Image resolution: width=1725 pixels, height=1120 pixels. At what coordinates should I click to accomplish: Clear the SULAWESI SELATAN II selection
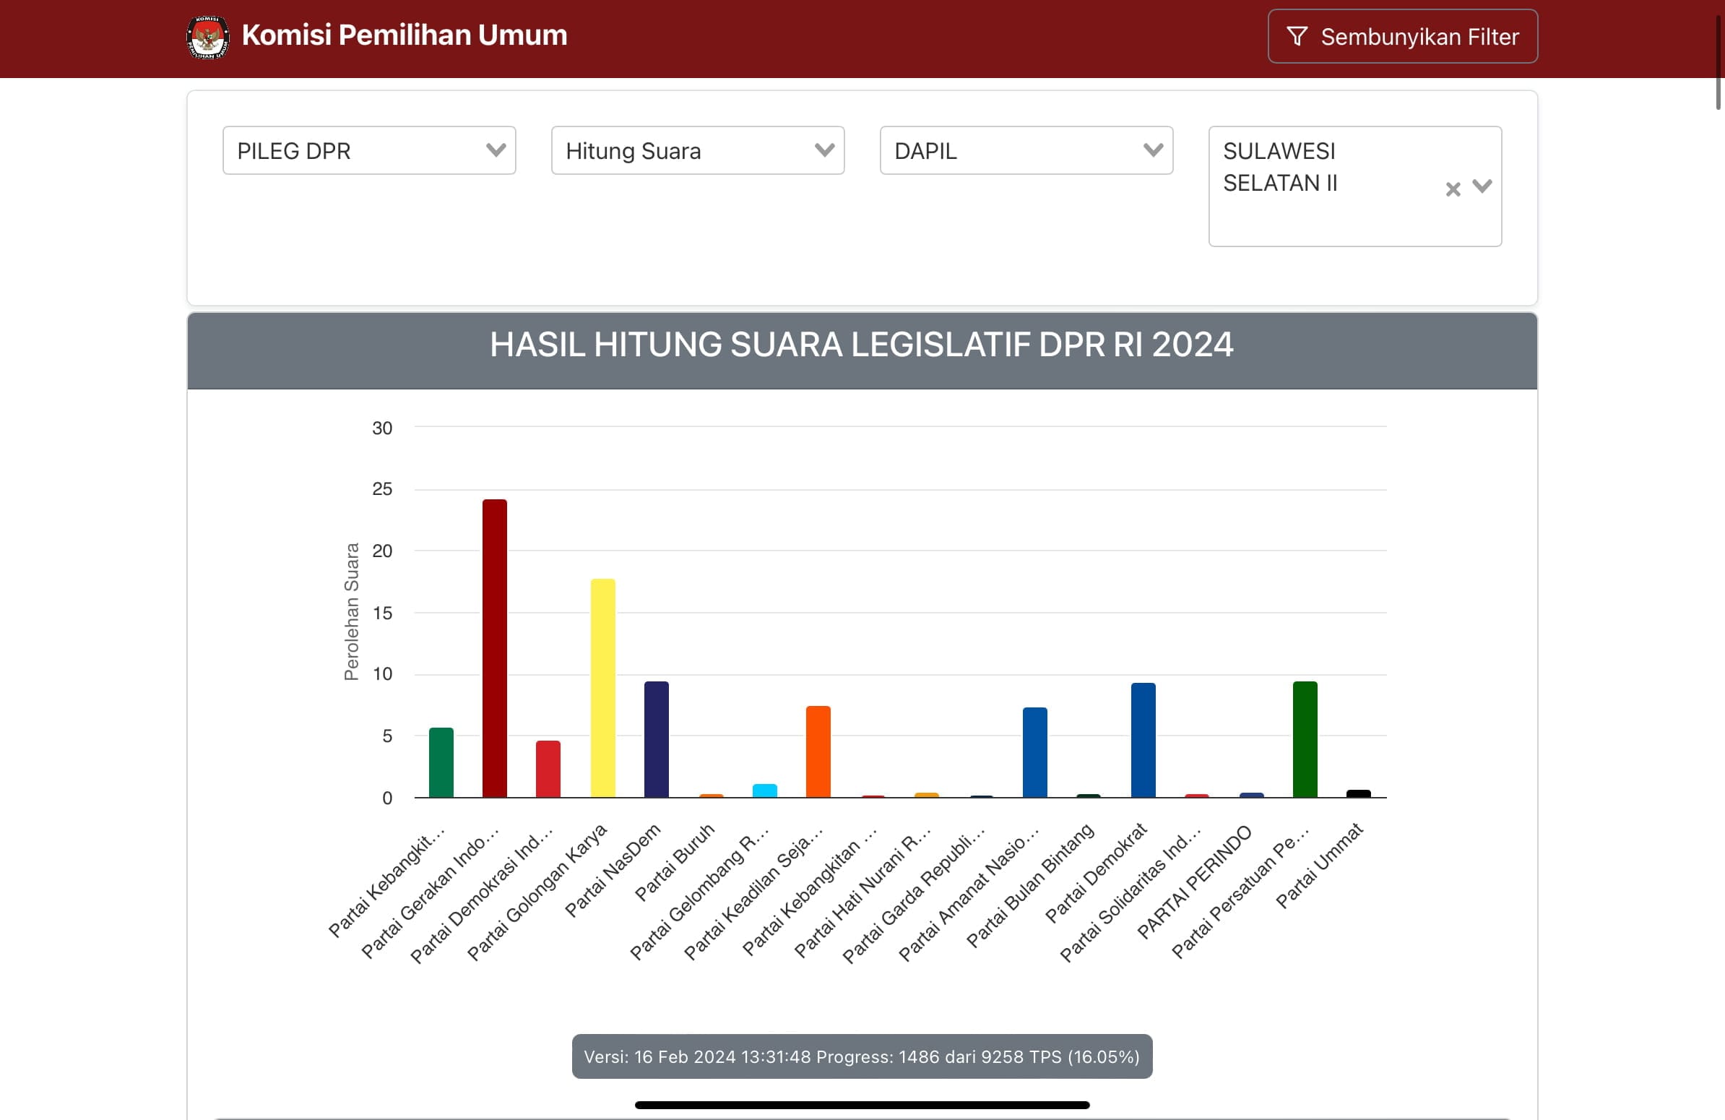click(1453, 189)
